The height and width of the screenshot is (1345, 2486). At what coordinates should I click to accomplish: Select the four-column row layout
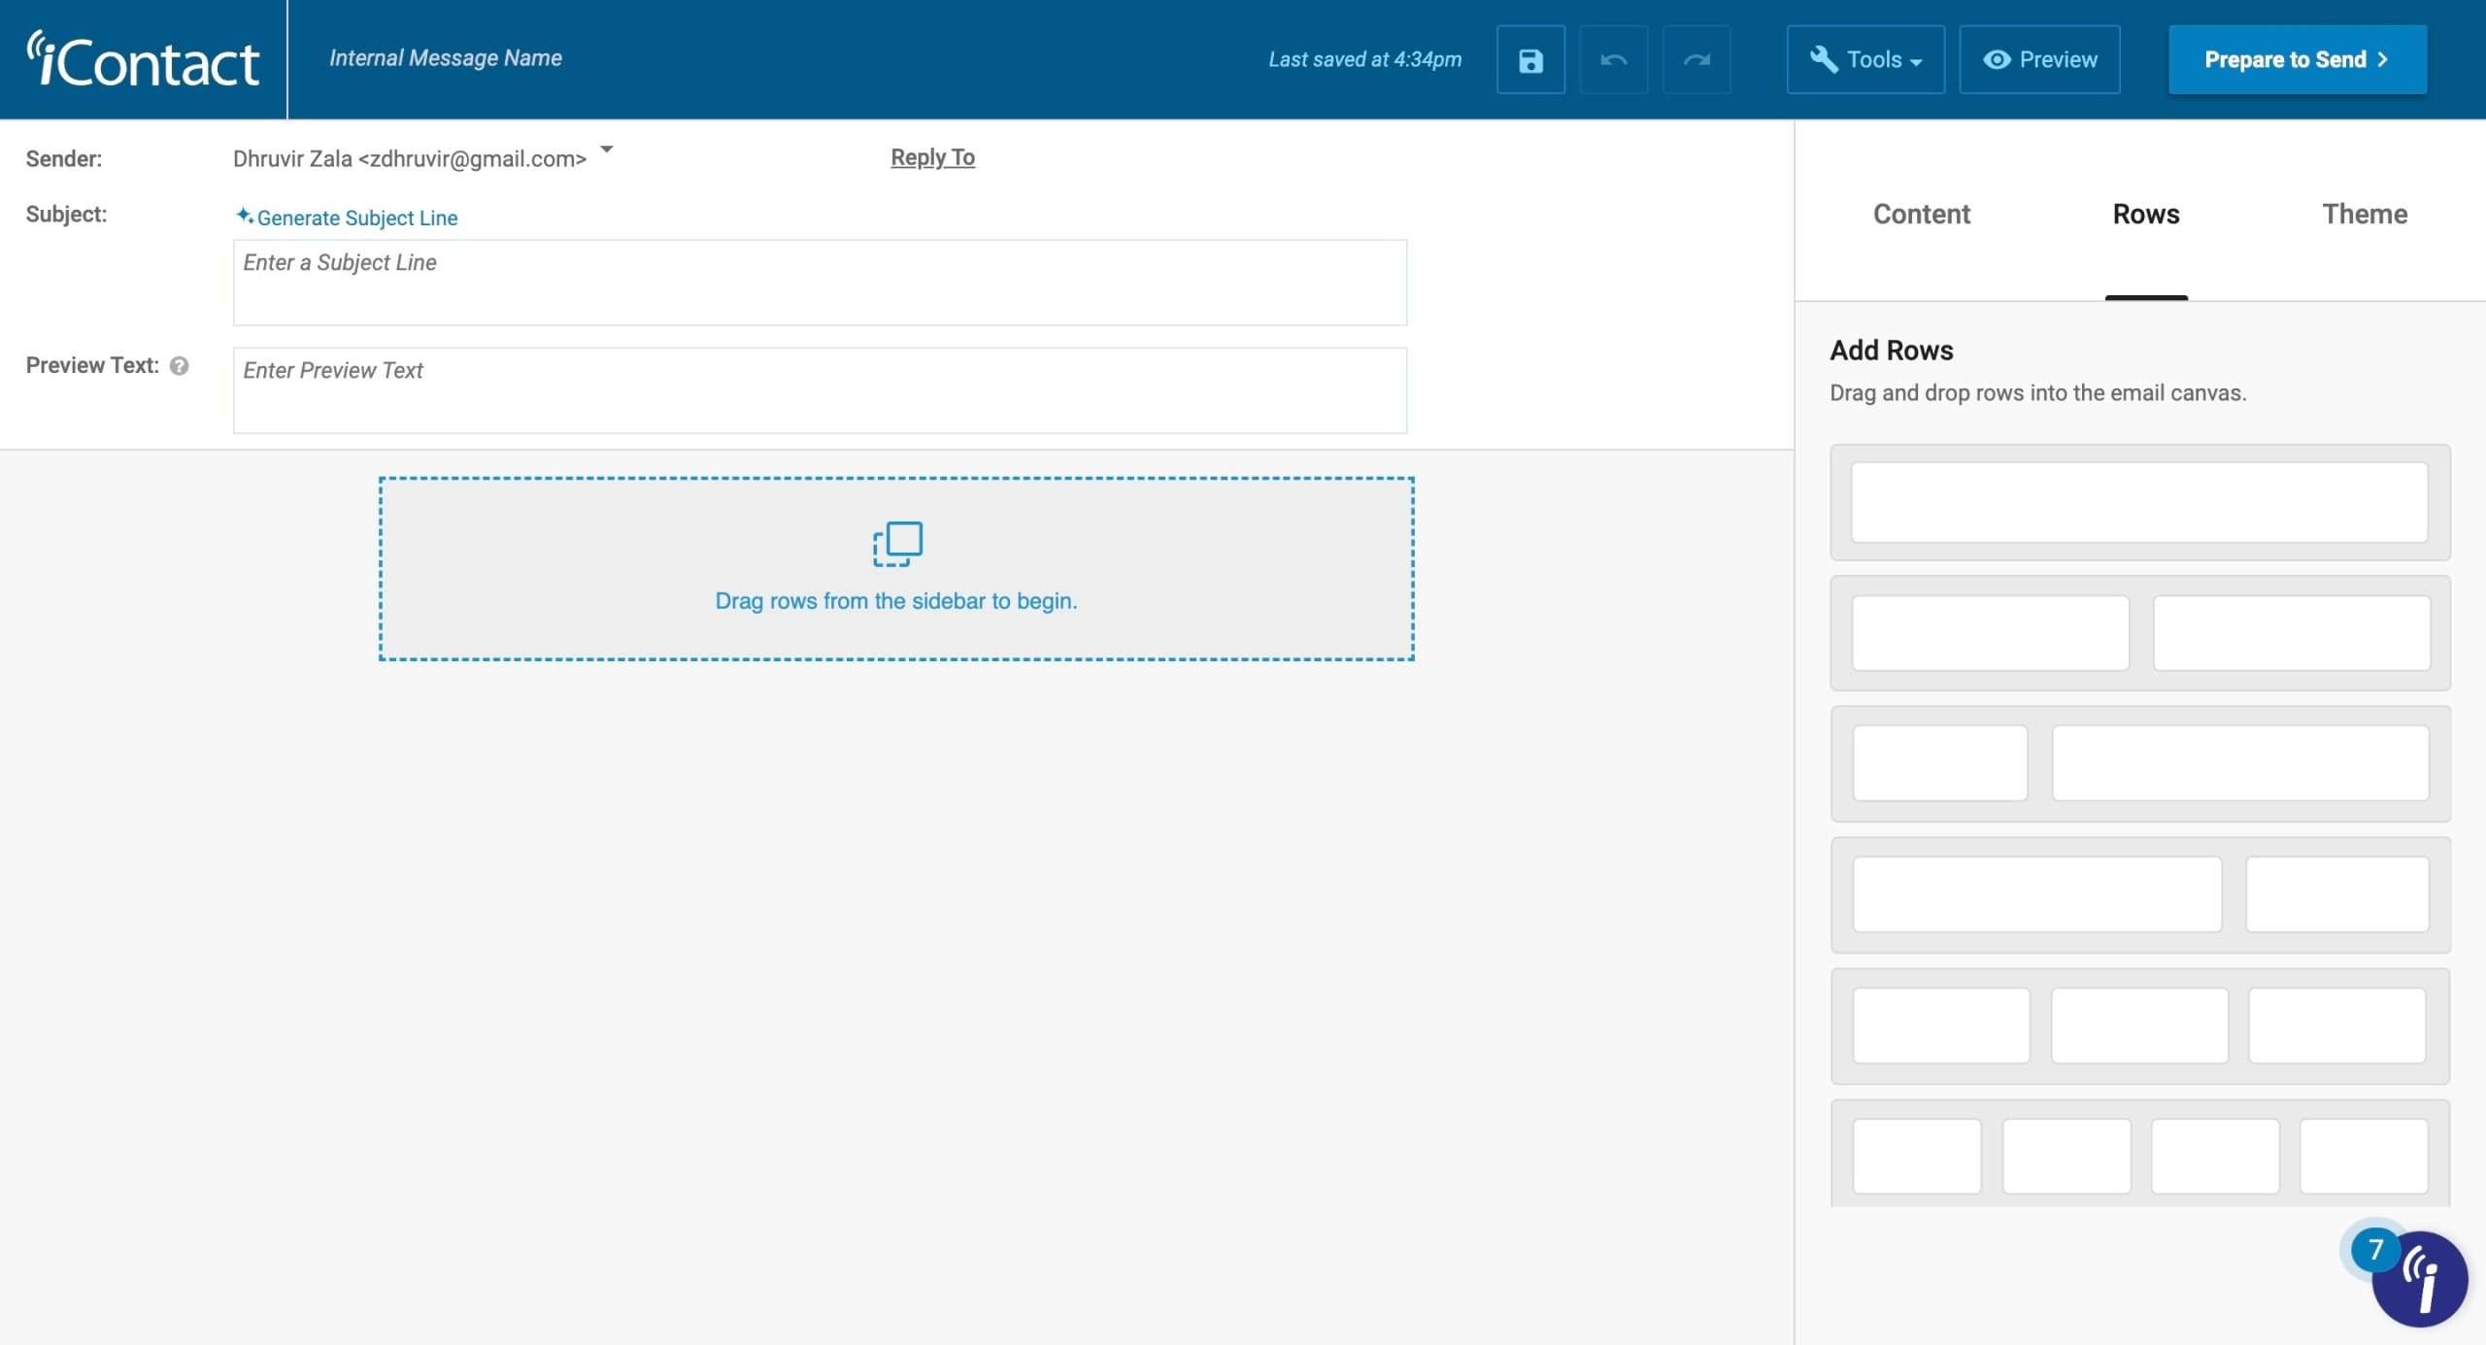2138,1156
